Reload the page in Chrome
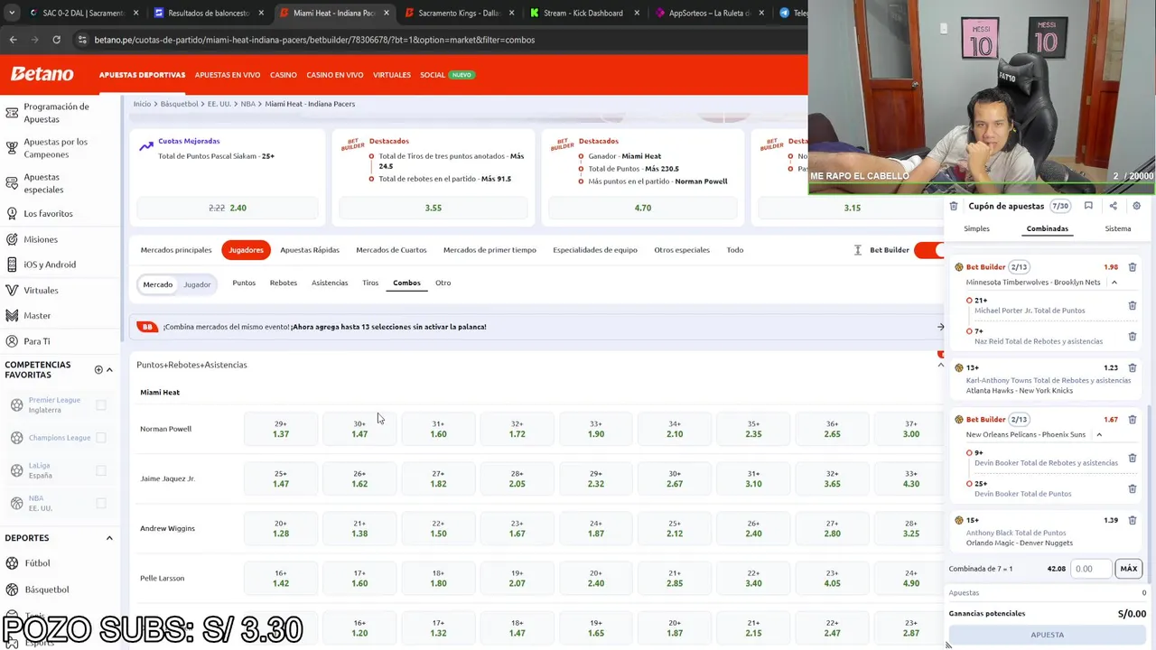Image resolution: width=1156 pixels, height=650 pixels. pos(56,40)
